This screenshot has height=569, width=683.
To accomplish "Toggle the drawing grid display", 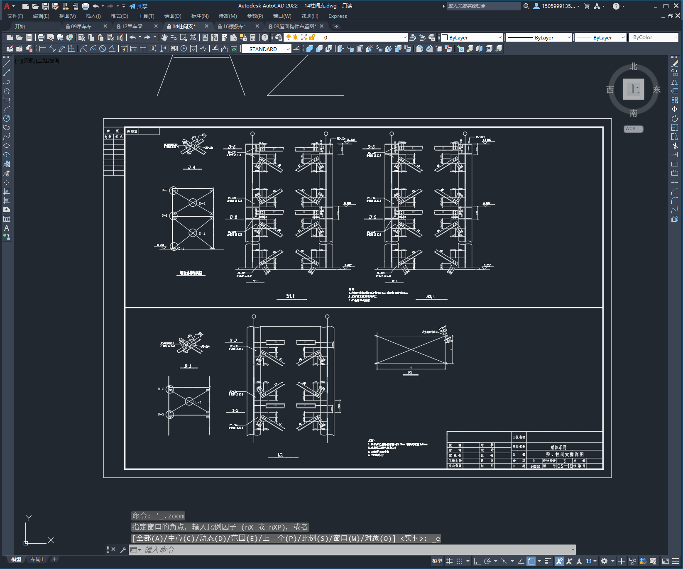I will click(x=450, y=561).
